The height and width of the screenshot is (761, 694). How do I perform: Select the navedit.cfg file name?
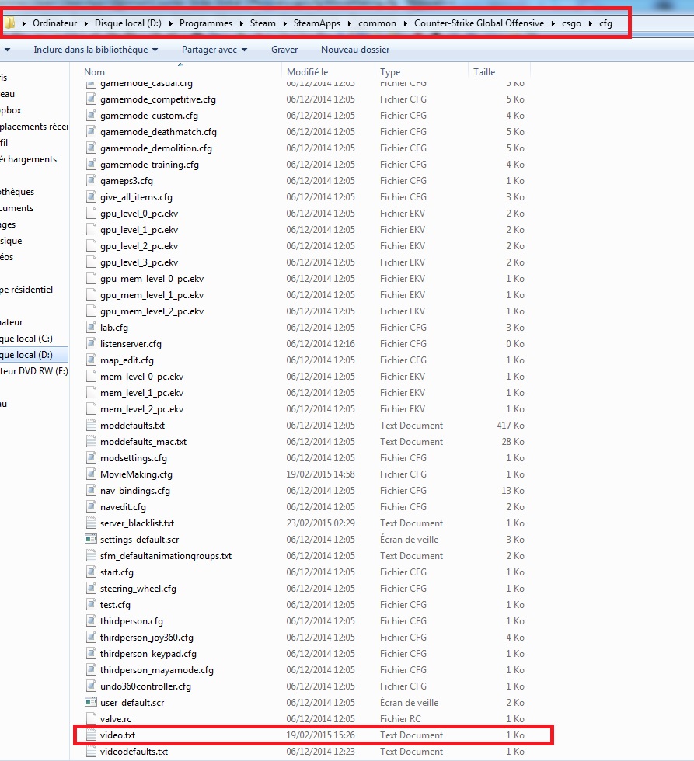point(123,507)
